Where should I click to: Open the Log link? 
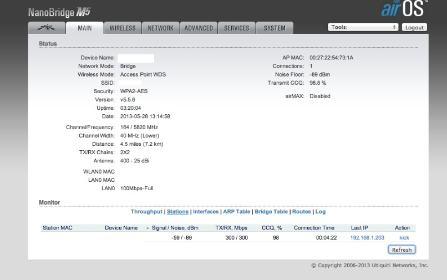pyautogui.click(x=321, y=212)
